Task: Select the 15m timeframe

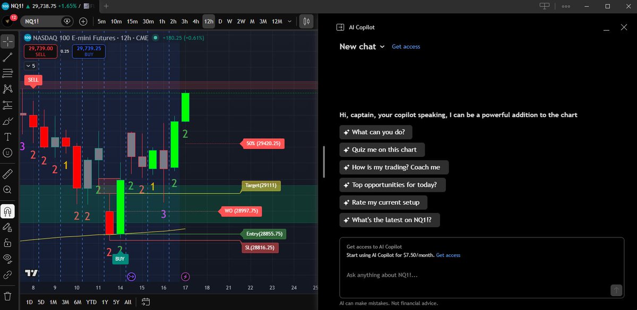Action: (x=132, y=22)
